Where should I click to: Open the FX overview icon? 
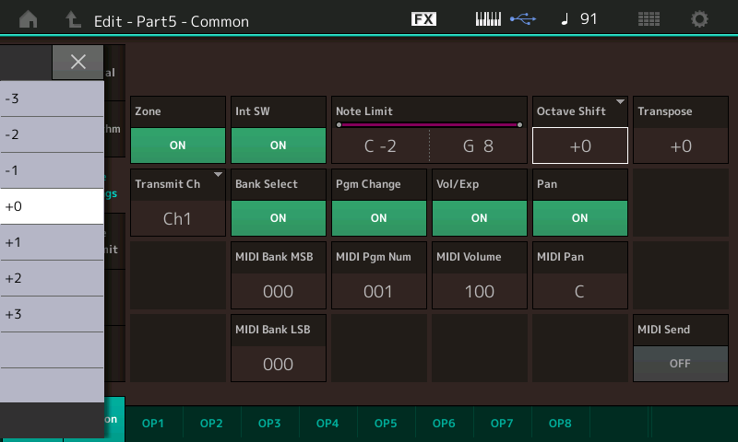(x=423, y=18)
